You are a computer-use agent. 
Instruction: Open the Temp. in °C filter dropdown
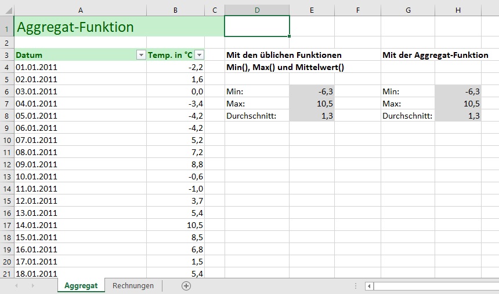[199, 55]
